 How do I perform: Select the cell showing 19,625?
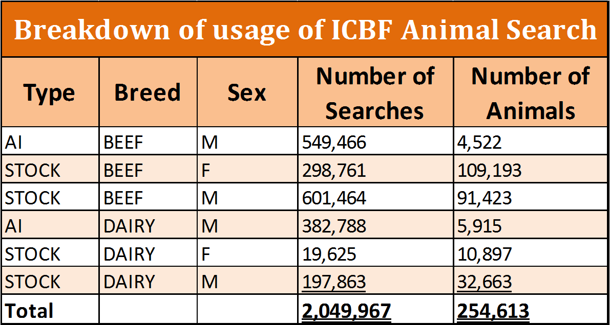pos(375,254)
